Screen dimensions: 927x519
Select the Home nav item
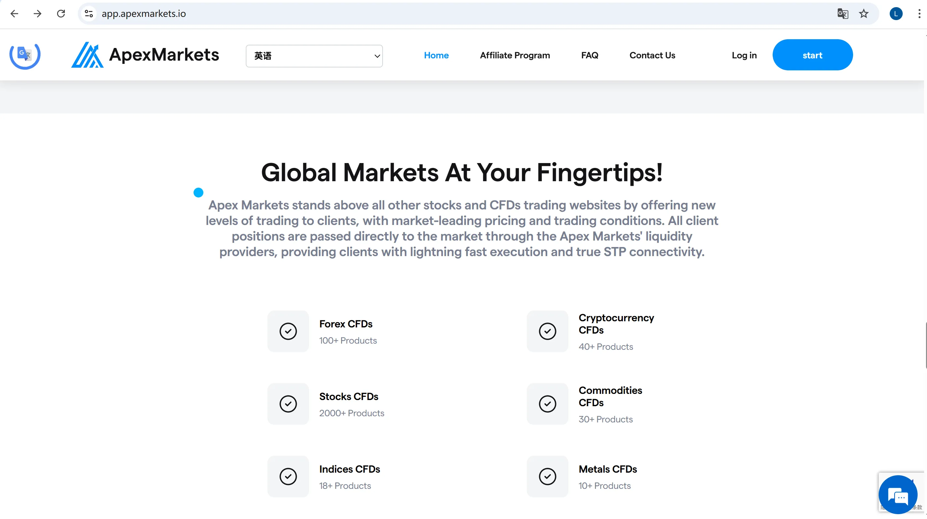coord(436,55)
